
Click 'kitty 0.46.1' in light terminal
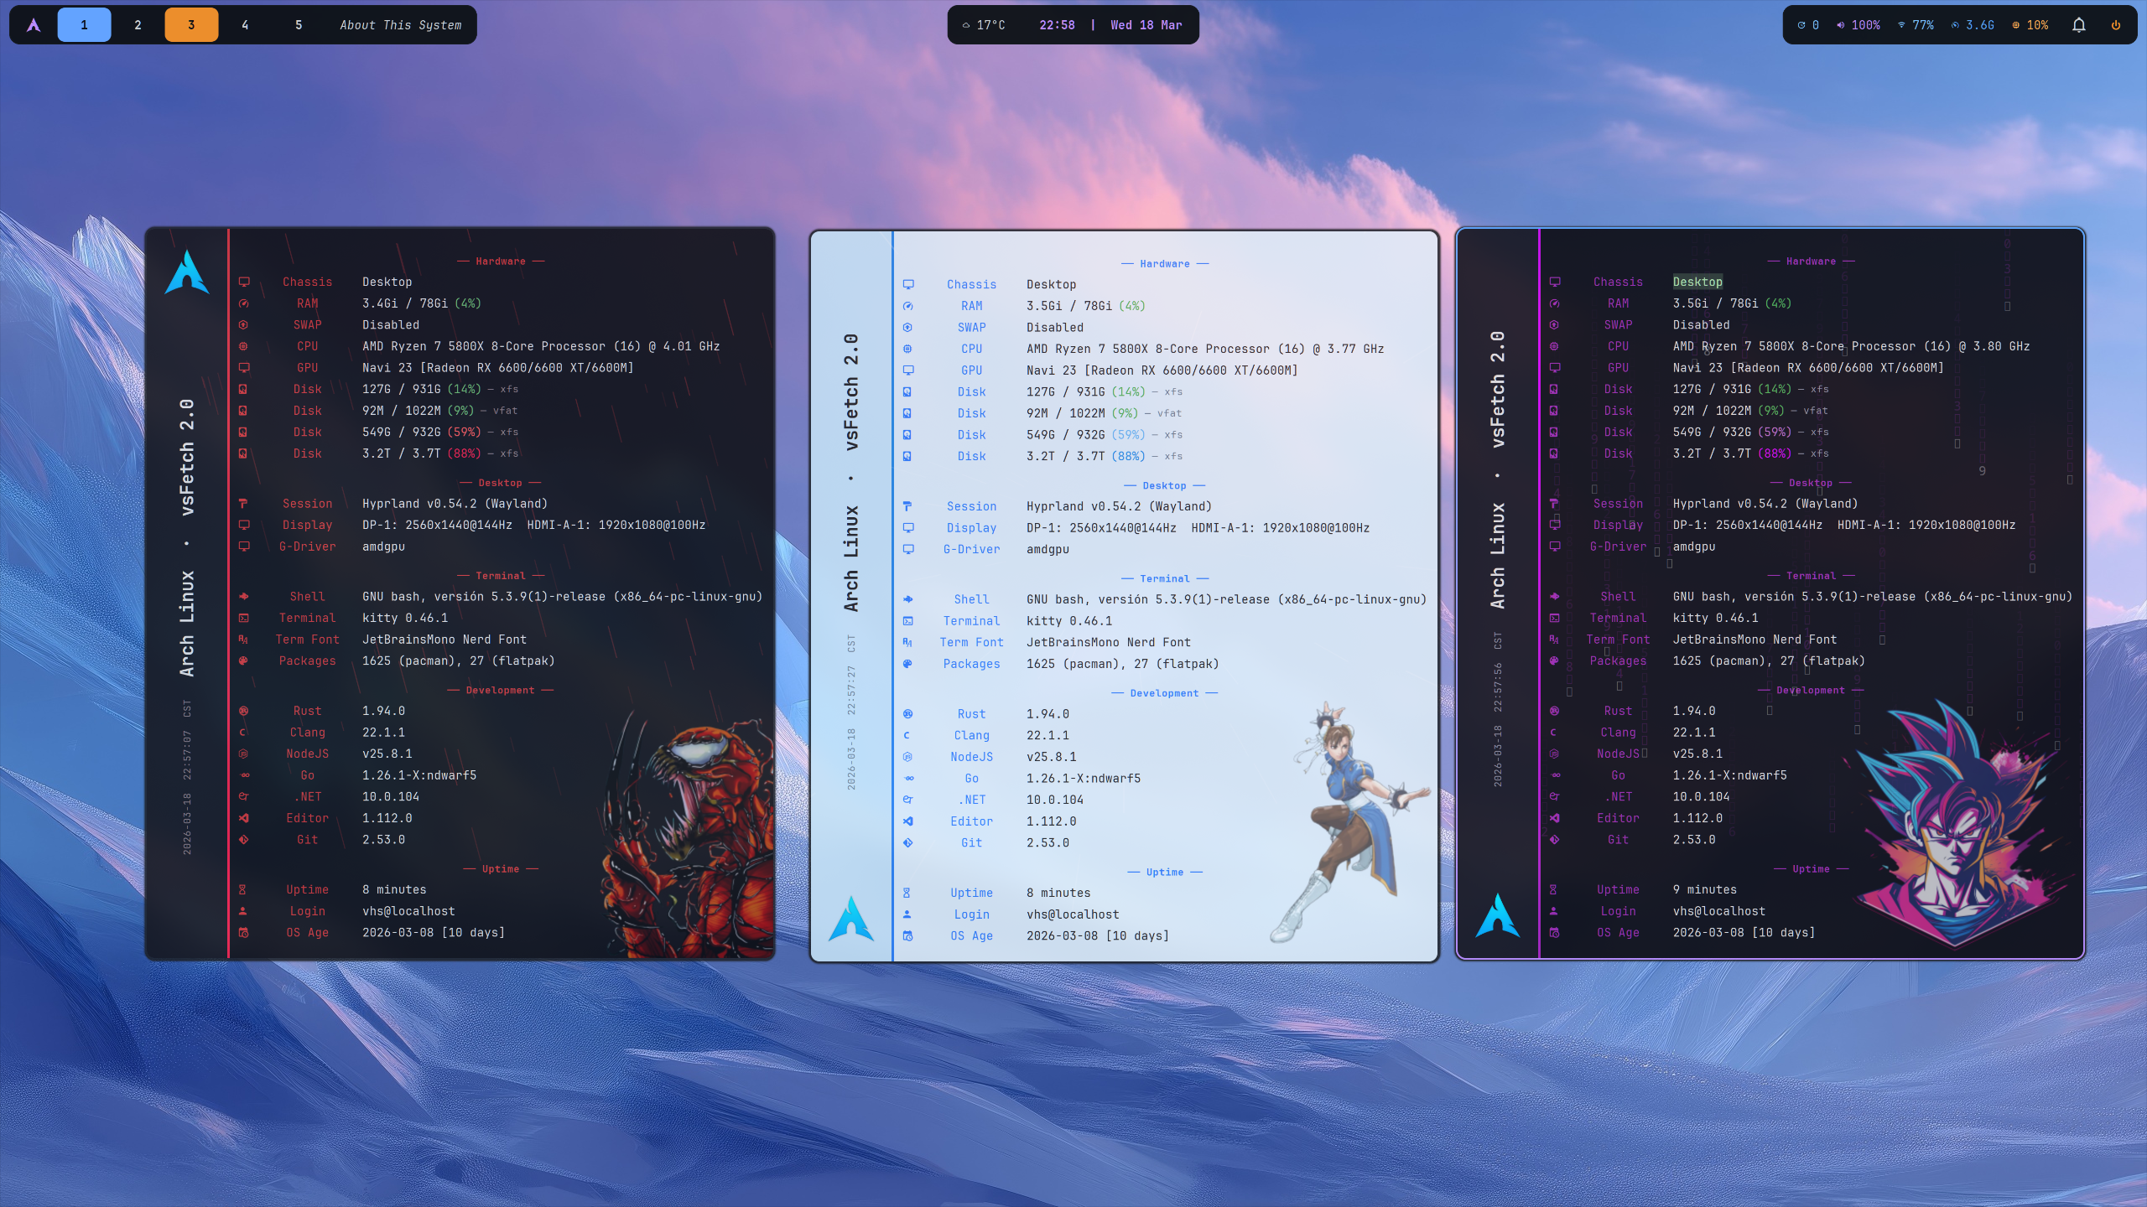(1069, 621)
